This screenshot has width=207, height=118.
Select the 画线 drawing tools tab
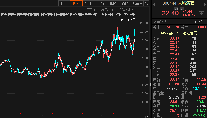pos(113,3)
